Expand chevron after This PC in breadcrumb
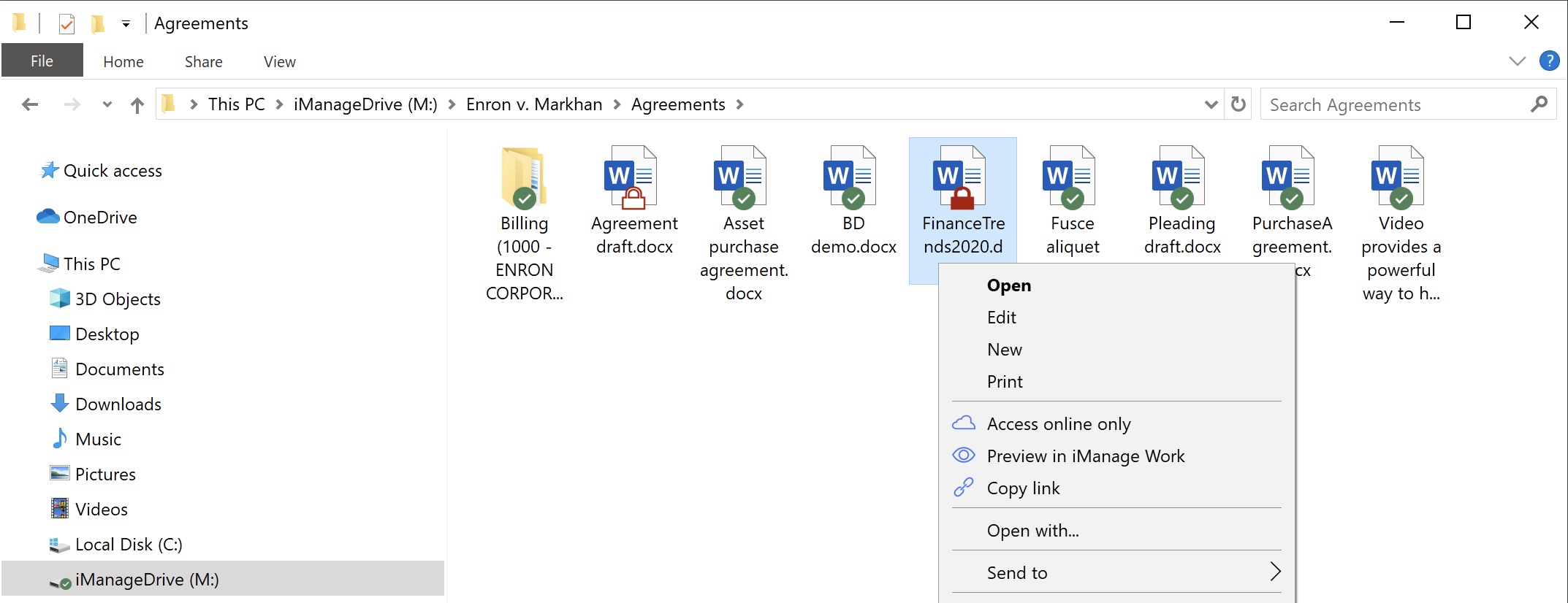This screenshot has width=1568, height=603. pos(280,104)
